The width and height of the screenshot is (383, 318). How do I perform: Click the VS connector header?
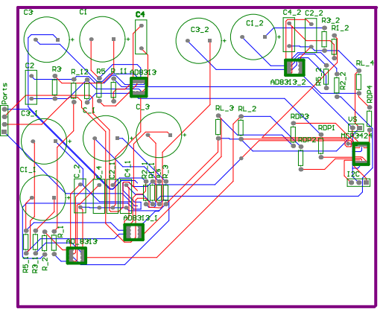(x=356, y=128)
